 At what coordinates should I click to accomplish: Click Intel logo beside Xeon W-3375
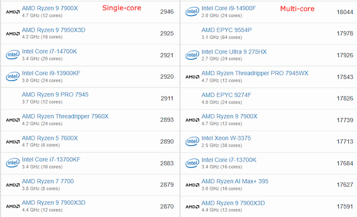pos(192,141)
